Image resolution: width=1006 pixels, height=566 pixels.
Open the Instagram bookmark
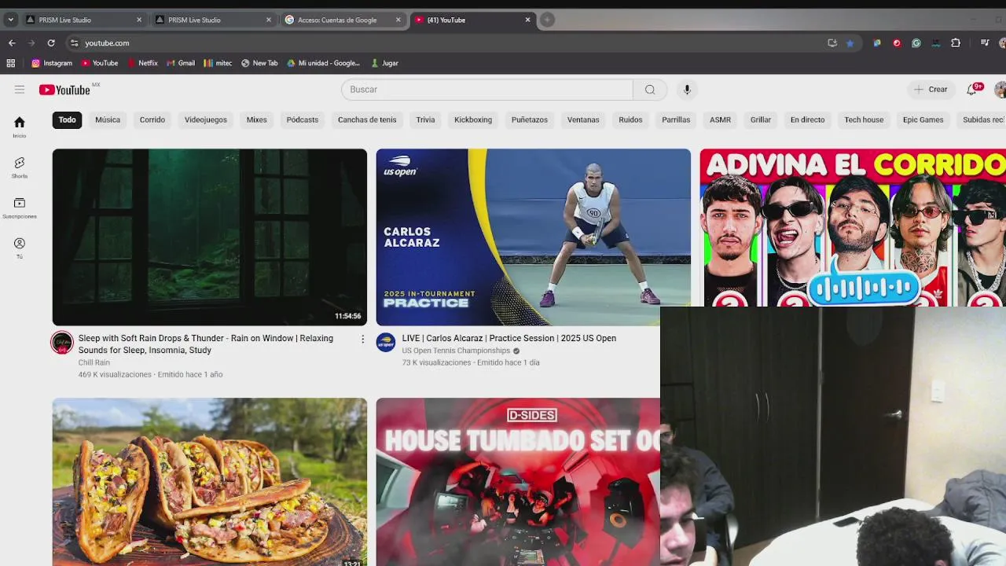click(52, 63)
